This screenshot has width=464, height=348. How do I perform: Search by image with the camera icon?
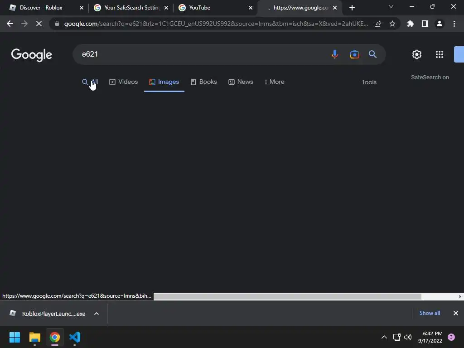pos(354,54)
